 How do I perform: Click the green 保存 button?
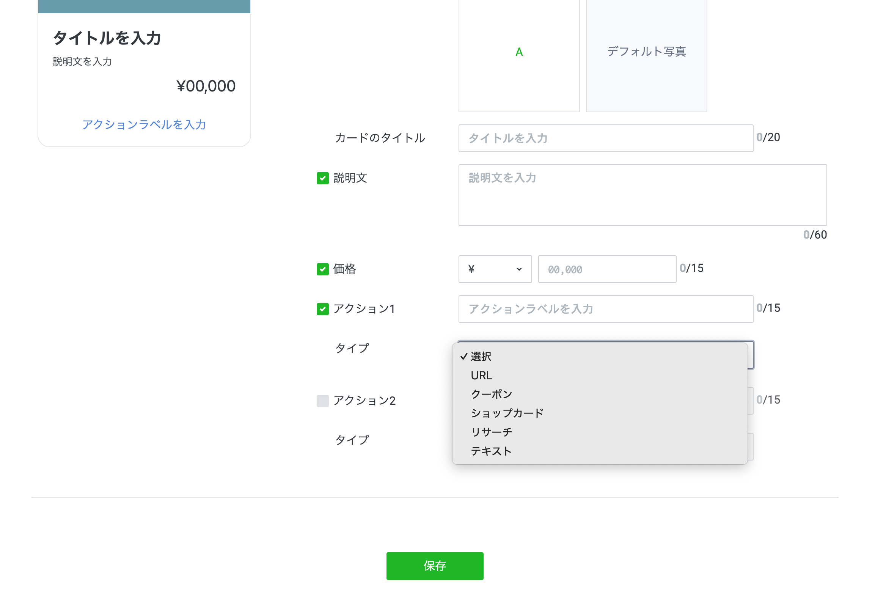tap(434, 566)
